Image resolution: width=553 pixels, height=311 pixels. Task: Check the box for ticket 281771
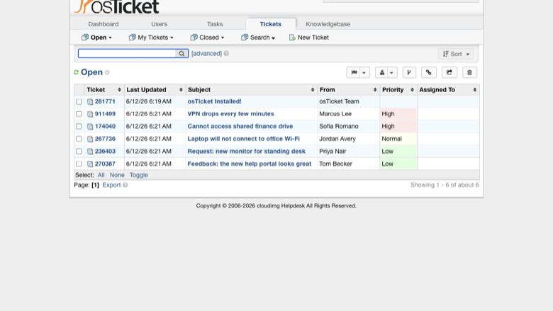coord(79,102)
